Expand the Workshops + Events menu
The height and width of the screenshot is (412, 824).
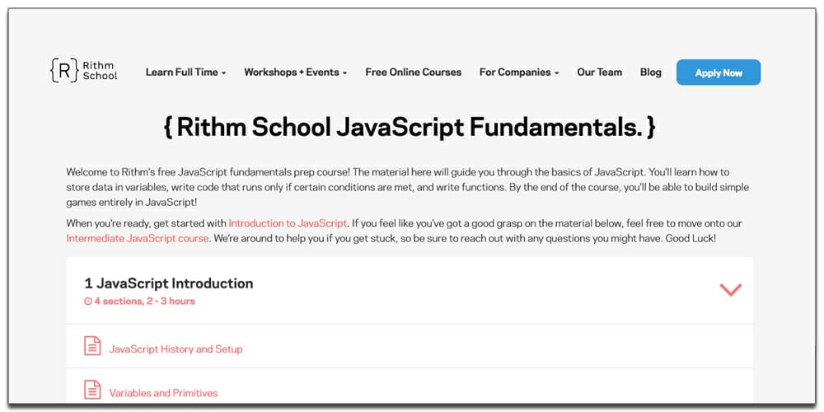coord(295,73)
